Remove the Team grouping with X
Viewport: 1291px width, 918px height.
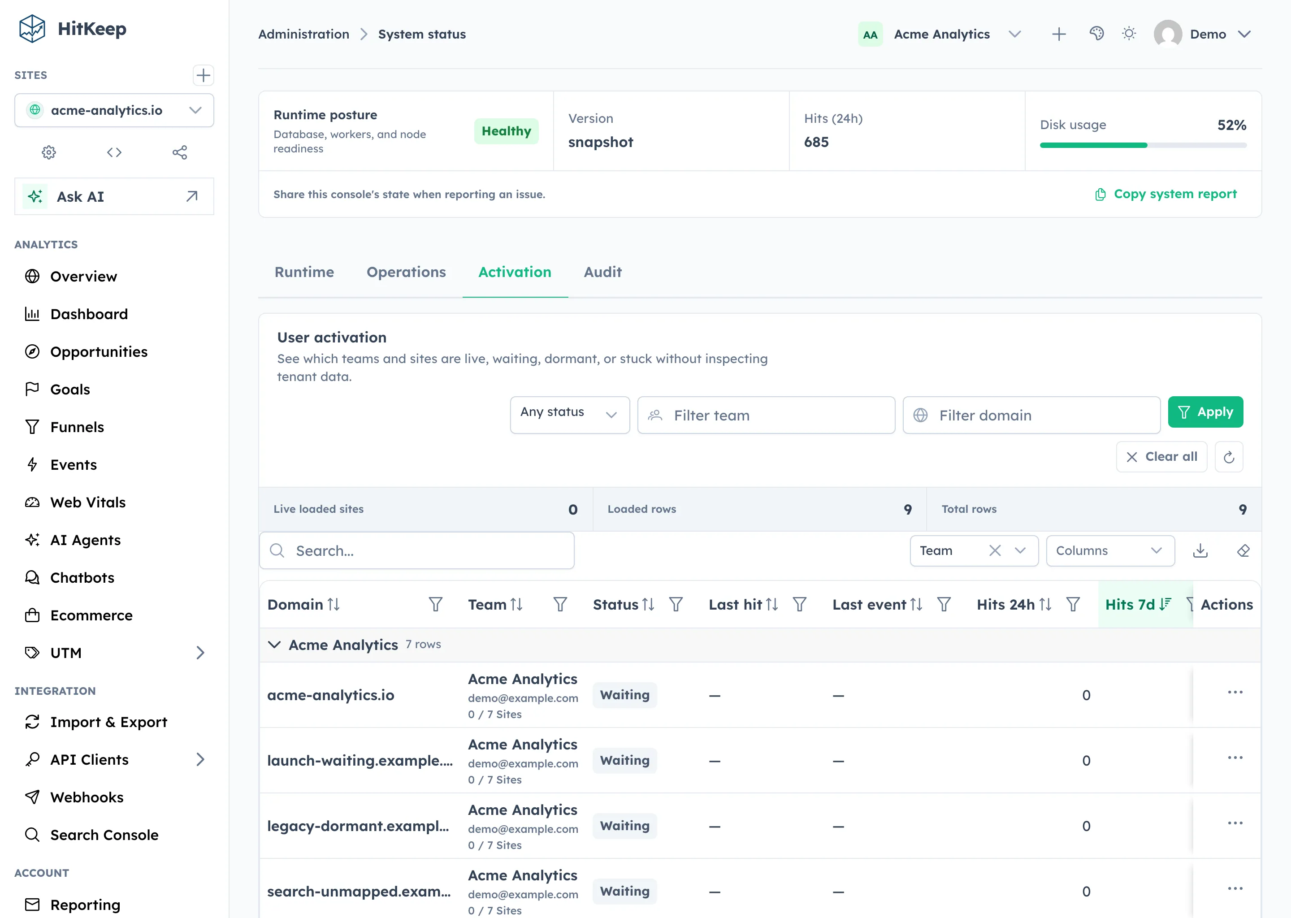coord(995,550)
